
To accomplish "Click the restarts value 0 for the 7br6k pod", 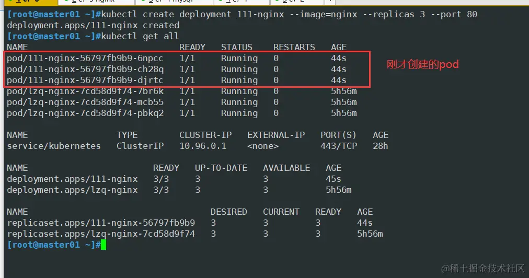I will 276,91.
